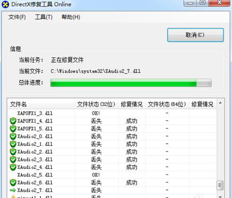Click the green shield icon beside XAudio2_6.dll
This screenshot has width=232, height=198.
pos(13,182)
